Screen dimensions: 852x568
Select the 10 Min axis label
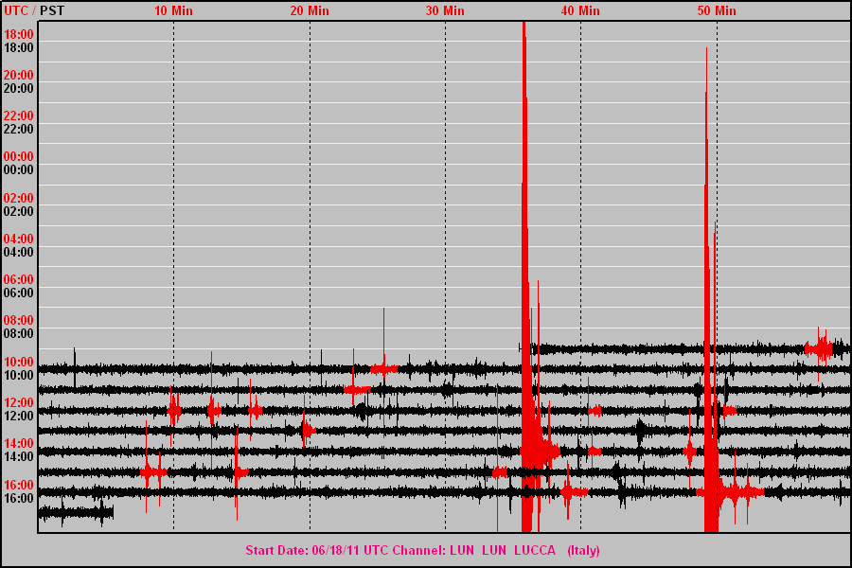click(173, 10)
